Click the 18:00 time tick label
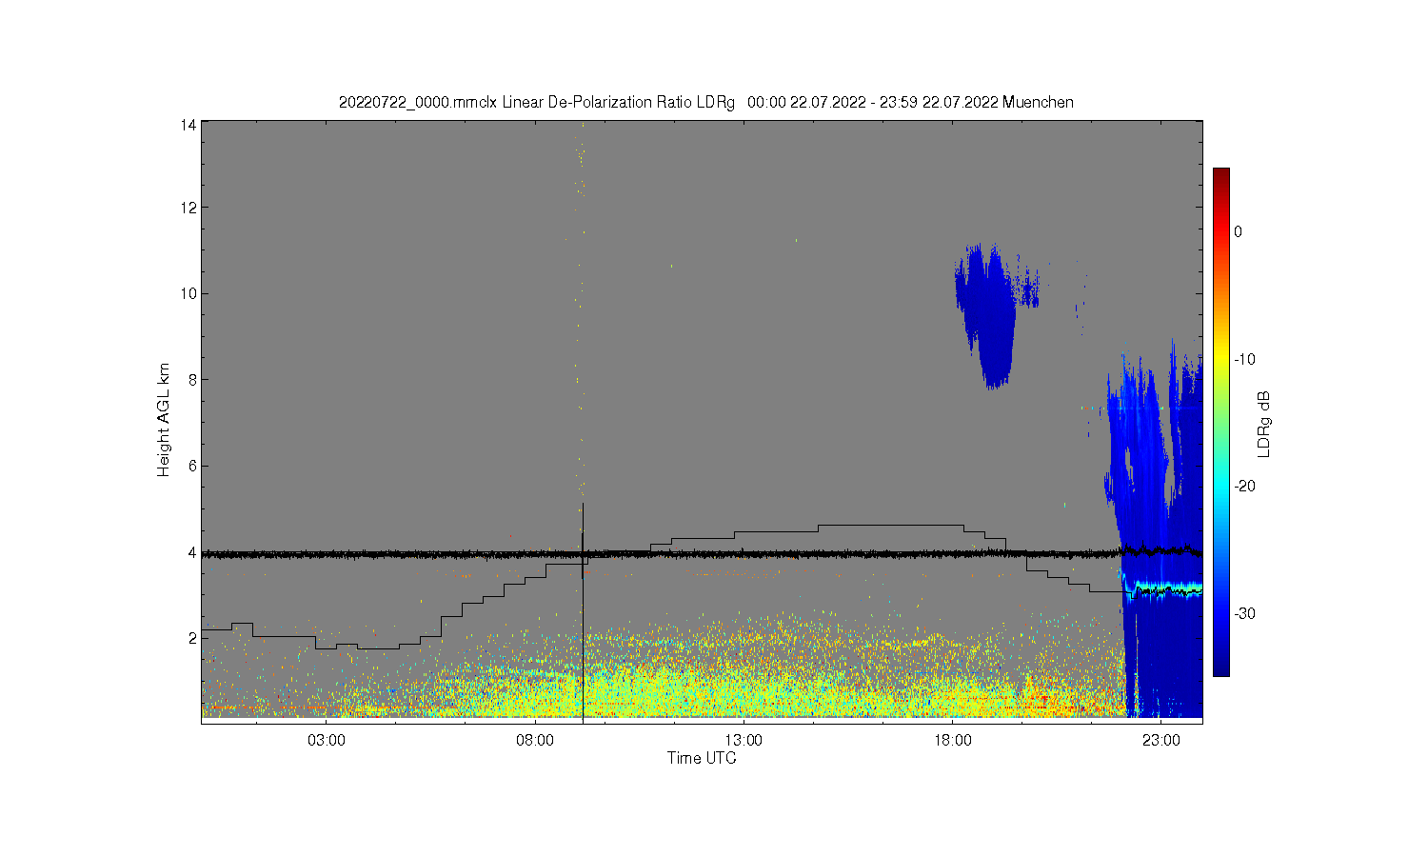The width and height of the screenshot is (1428, 857). coord(952,741)
